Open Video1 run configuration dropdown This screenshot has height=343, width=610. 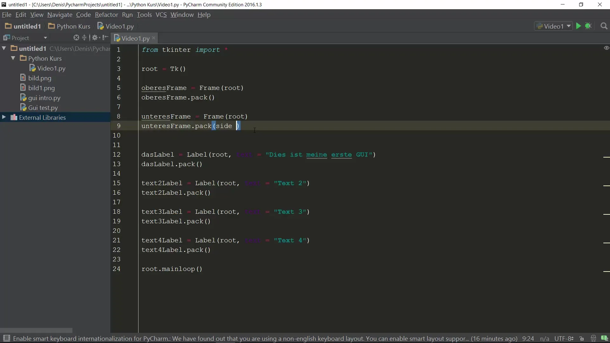[x=554, y=26]
